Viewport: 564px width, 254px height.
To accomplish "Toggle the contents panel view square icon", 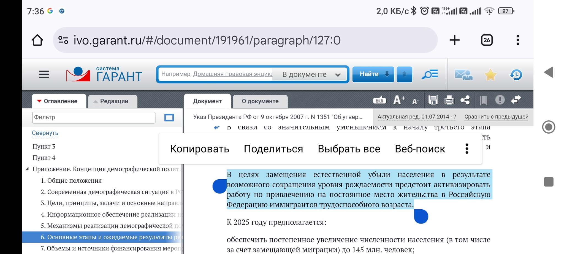I will coord(169,118).
